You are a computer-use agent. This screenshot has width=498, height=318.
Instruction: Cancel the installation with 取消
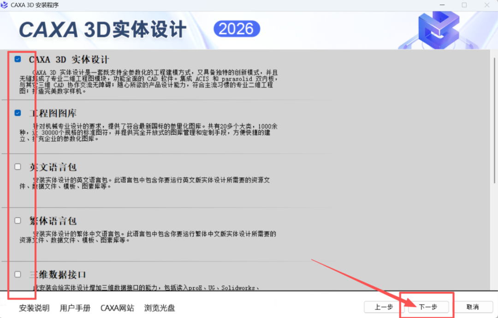[x=473, y=307]
